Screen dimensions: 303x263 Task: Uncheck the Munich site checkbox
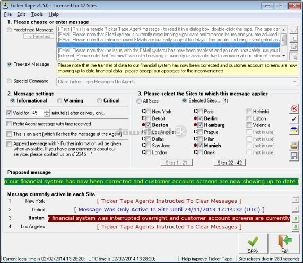point(200,146)
